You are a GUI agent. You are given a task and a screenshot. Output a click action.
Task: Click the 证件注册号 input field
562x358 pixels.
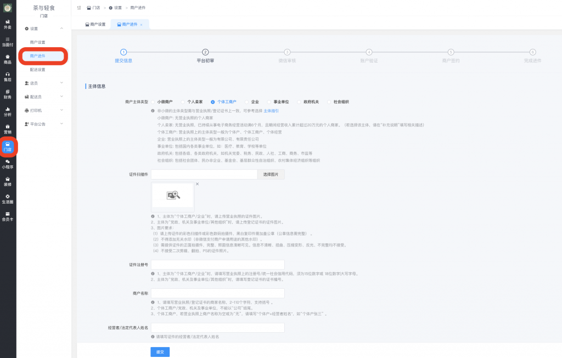(217, 265)
